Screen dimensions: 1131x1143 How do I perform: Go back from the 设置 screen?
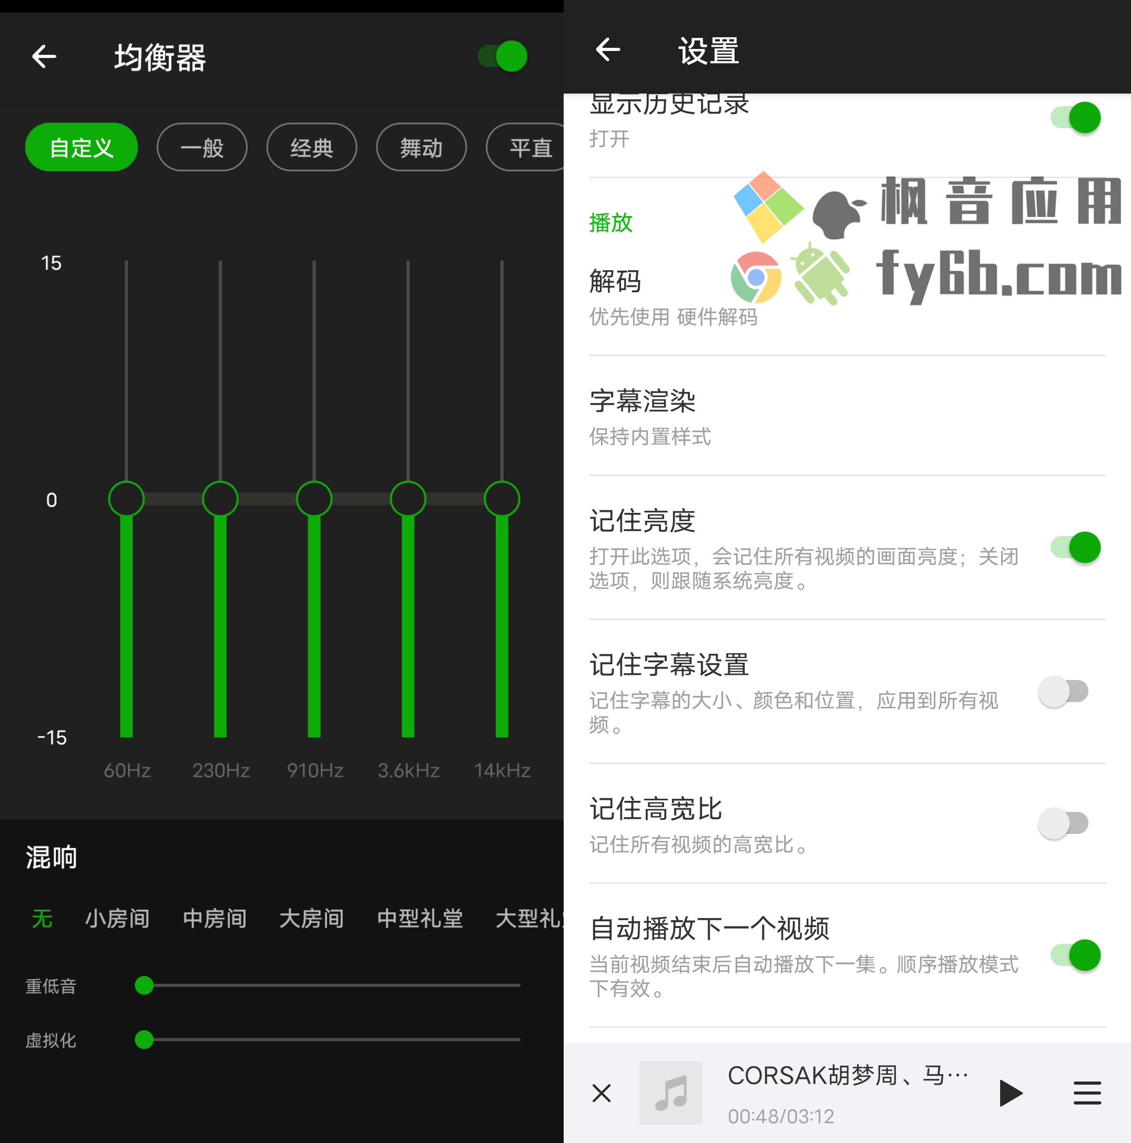point(608,50)
